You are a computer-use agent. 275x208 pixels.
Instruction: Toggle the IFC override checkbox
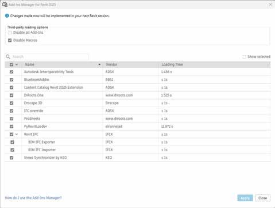(x=11, y=111)
